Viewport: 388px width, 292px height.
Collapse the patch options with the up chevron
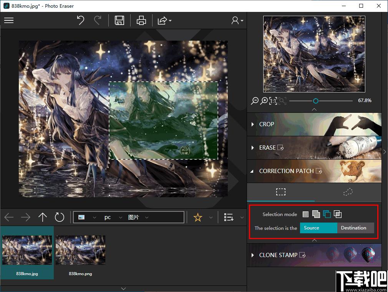(314, 240)
